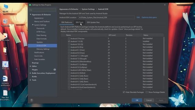Open Updates settings page
This screenshot has height=110, width=195.
click(40, 42)
